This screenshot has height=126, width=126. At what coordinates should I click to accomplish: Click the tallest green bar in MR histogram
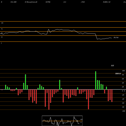point(96,80)
